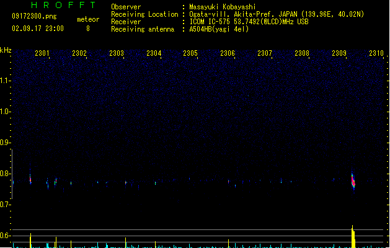Image resolution: width=390 pixels, height=248 pixels.
Task: Click the HROFFT title text
Action: coord(63,5)
